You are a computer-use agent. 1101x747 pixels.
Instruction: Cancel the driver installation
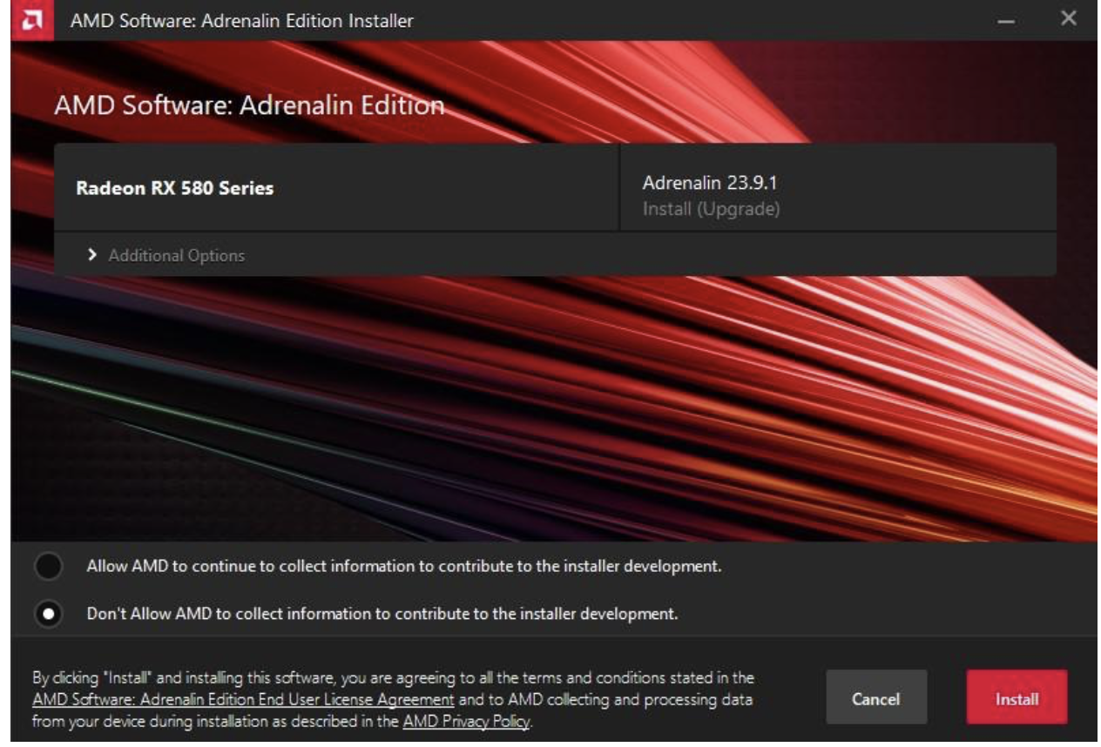click(877, 697)
